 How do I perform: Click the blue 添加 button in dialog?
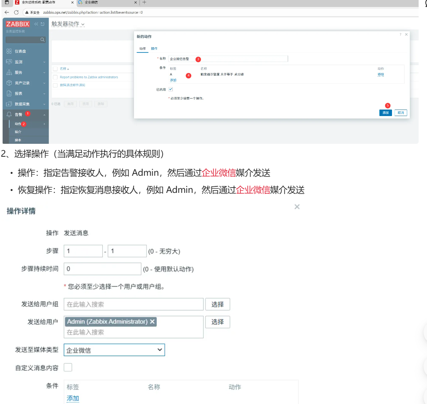pyautogui.click(x=386, y=113)
